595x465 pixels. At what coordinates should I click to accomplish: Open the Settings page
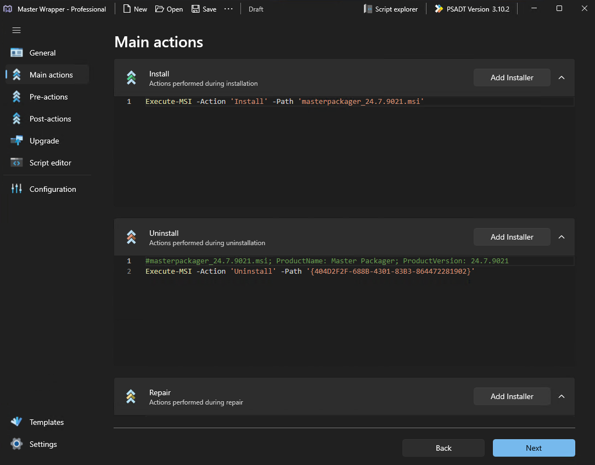pyautogui.click(x=47, y=444)
